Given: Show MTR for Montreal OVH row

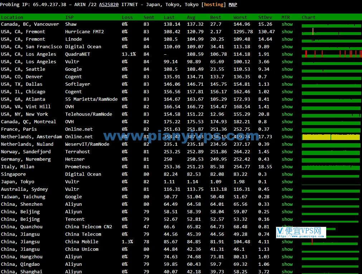Looking at the screenshot, I should tap(287, 122).
